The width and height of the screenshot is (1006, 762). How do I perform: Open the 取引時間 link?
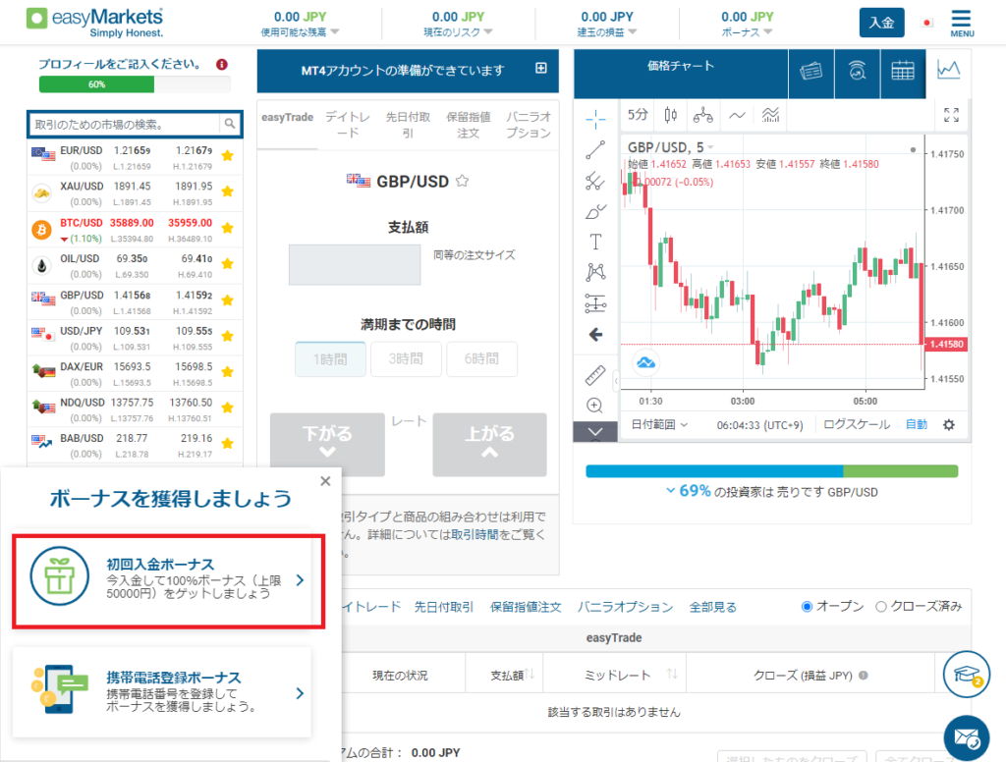(x=475, y=534)
